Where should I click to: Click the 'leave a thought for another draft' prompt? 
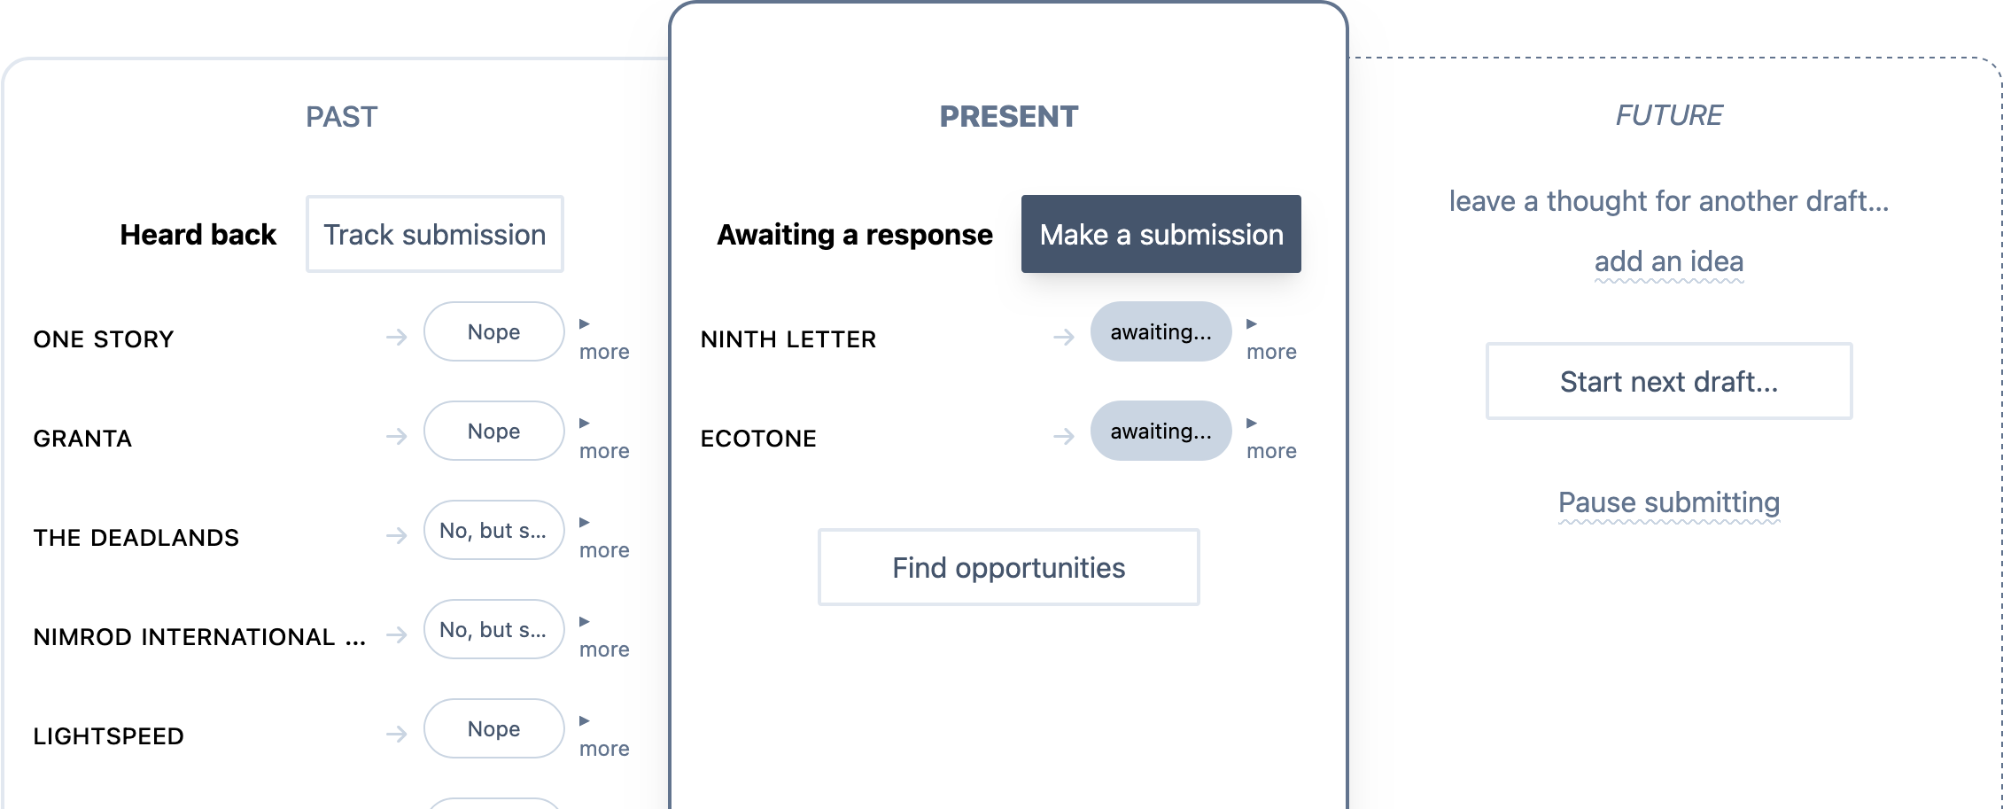pyautogui.click(x=1668, y=200)
